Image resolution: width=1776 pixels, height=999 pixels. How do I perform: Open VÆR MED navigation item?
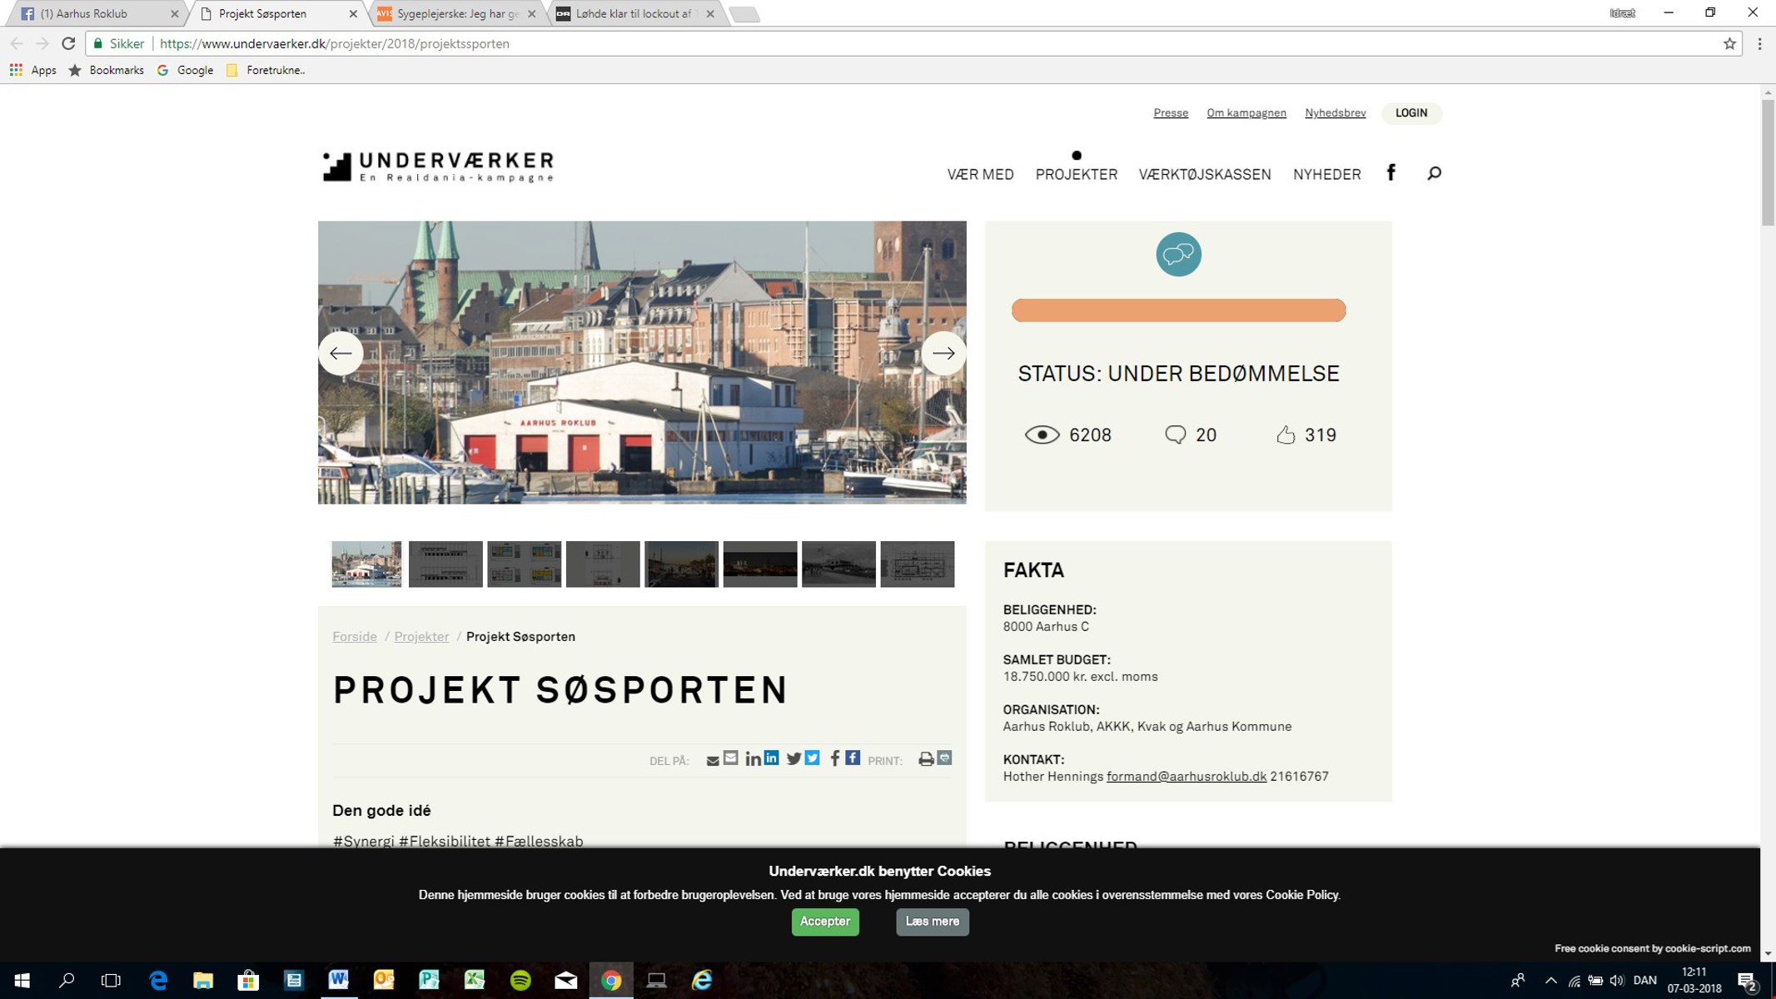pyautogui.click(x=980, y=175)
